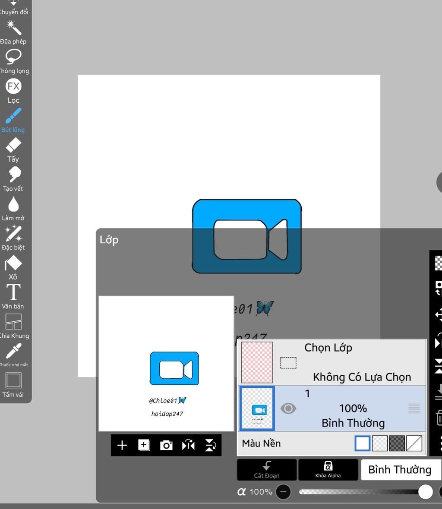Click the checkerboard clear-layer icon

point(439,263)
